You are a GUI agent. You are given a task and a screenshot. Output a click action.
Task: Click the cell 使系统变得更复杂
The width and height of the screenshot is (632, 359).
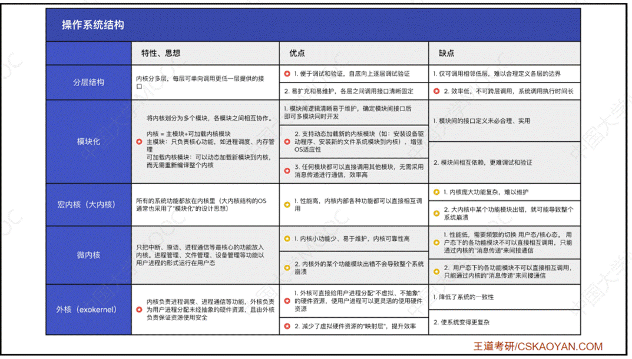pos(505,323)
